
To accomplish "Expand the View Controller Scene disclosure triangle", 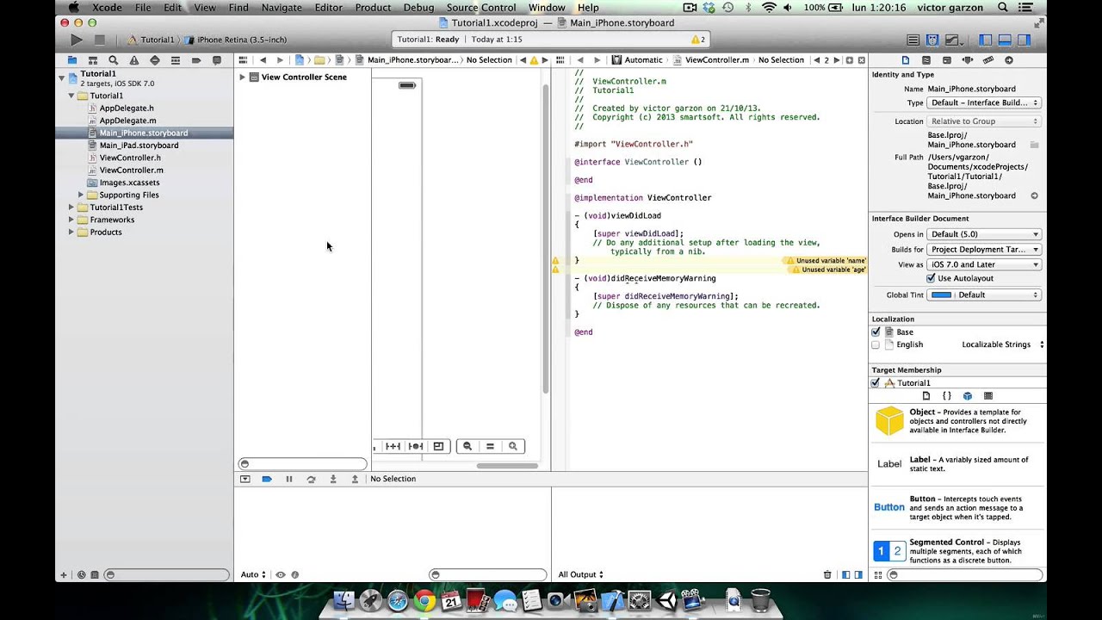I will [x=242, y=77].
